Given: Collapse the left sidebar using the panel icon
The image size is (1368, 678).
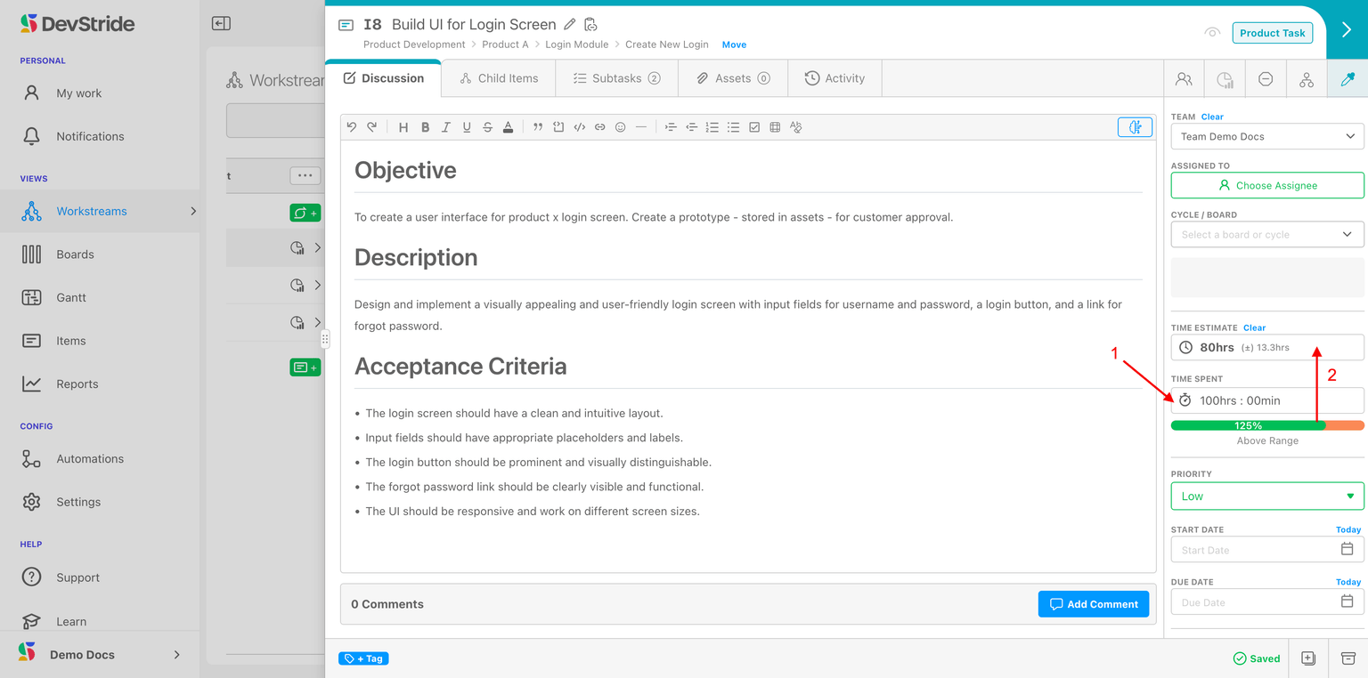Looking at the screenshot, I should pos(221,24).
